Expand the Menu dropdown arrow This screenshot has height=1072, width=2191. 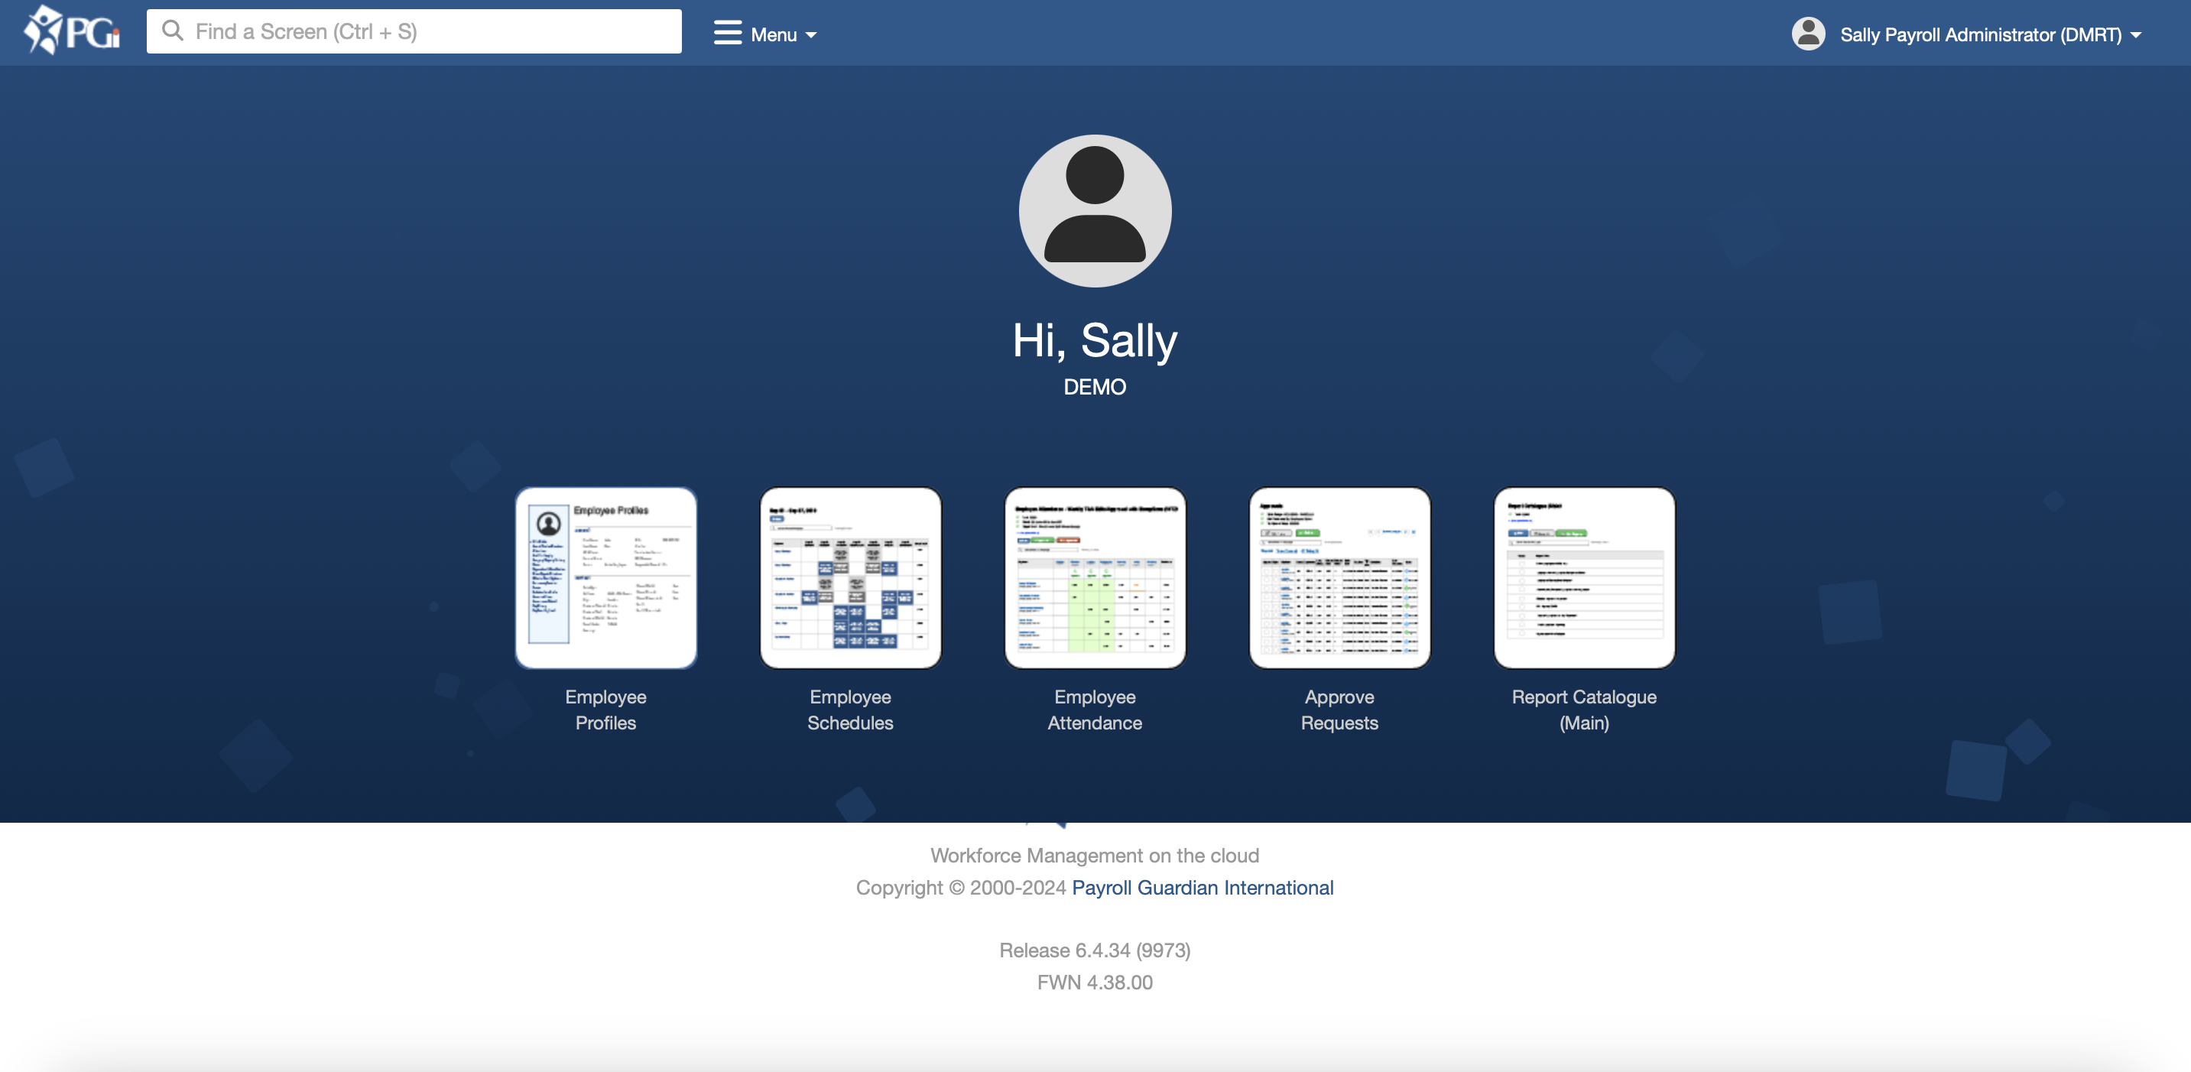point(811,36)
